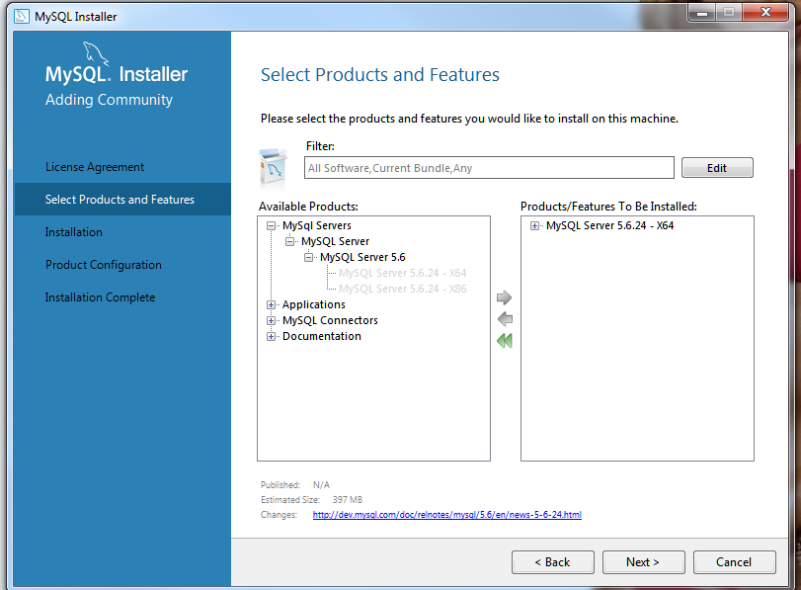Select MySQL Server 5.6 tree label

coord(362,257)
